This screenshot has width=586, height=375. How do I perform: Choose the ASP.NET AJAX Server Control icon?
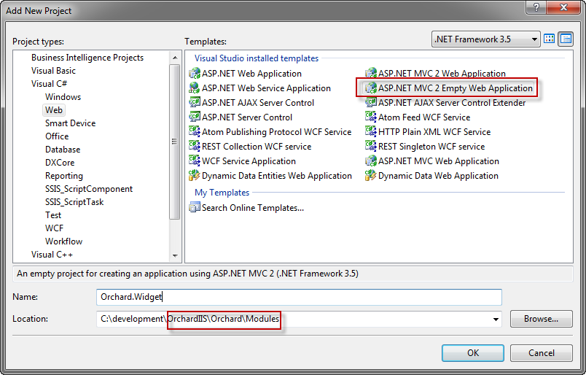[195, 103]
